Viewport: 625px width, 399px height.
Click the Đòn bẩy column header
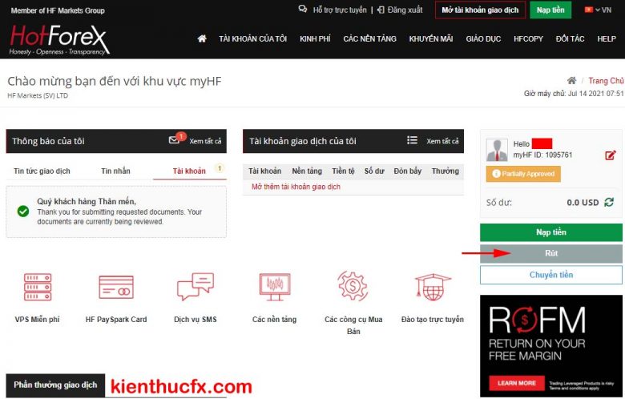pyautogui.click(x=407, y=171)
